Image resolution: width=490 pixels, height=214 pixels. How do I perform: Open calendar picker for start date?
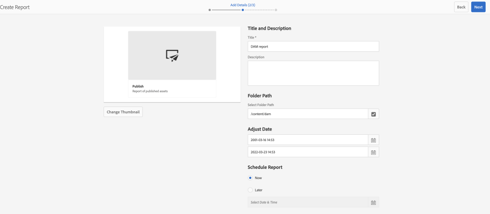click(373, 140)
